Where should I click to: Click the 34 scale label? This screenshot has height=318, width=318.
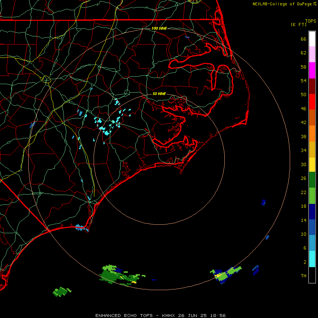click(x=304, y=151)
